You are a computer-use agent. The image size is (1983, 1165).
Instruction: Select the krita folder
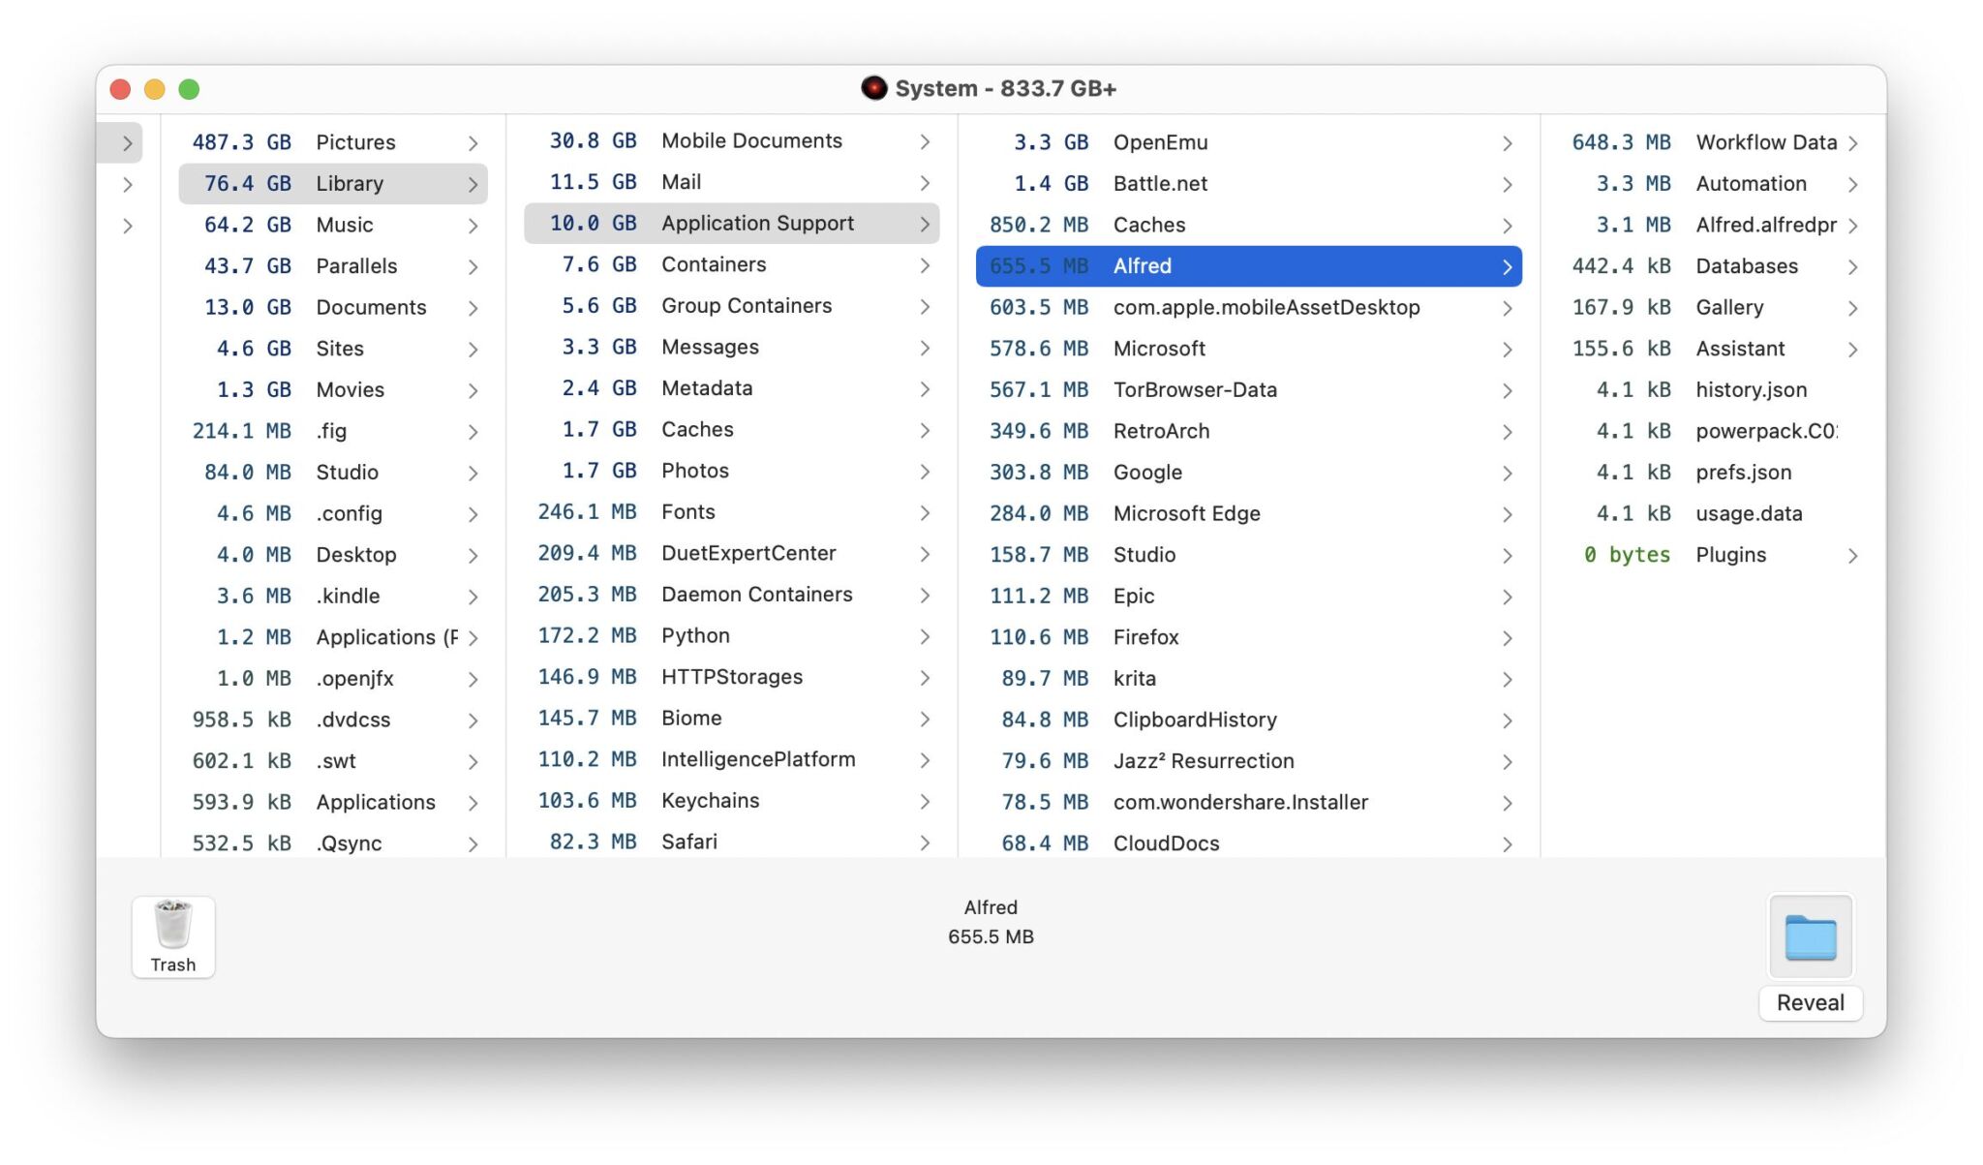1248,679
